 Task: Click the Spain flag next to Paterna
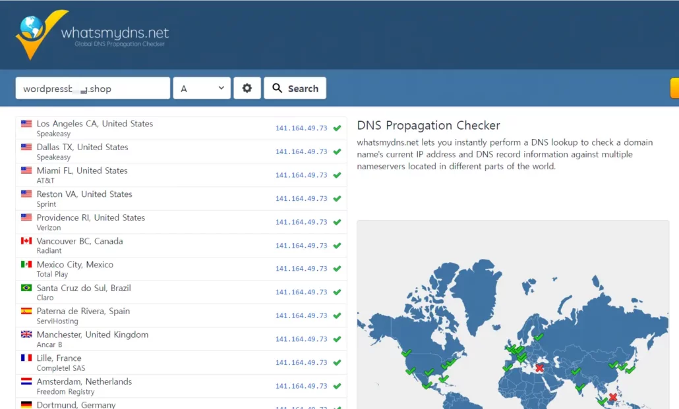[26, 311]
